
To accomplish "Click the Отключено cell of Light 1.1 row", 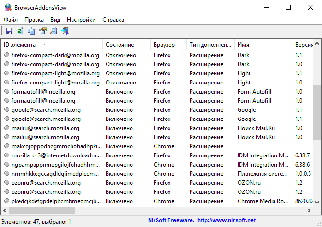I will tap(121, 73).
